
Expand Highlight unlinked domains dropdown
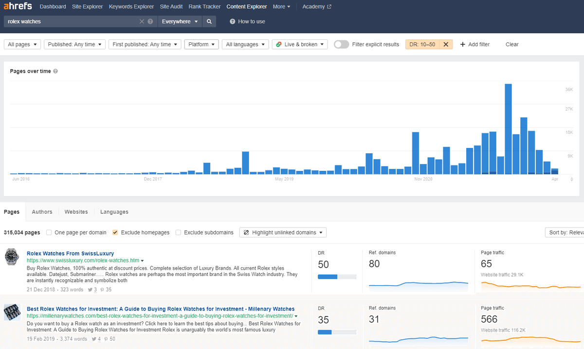[283, 233]
